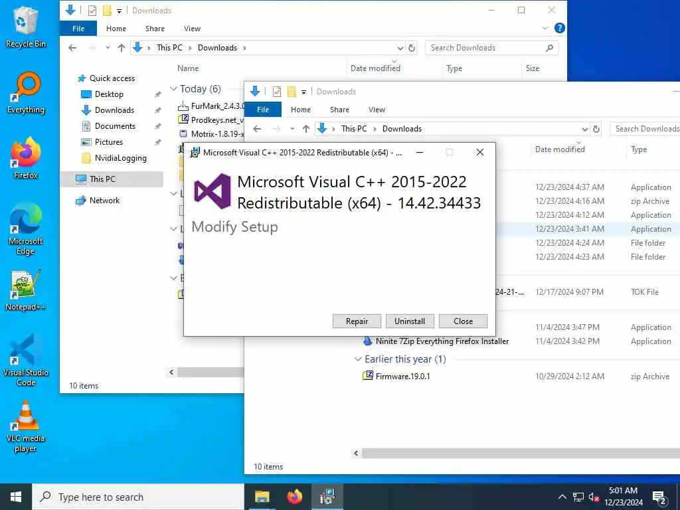Open the Microsoft Edge desktop shortcut
The image size is (680, 510).
point(26,228)
